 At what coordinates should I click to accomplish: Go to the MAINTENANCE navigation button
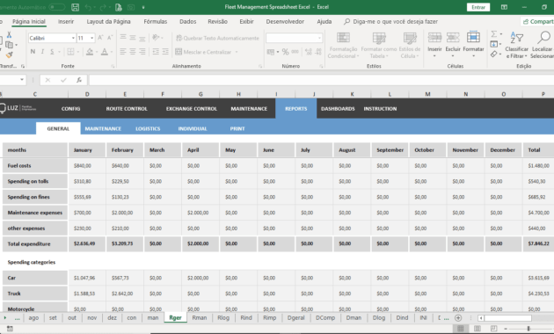click(249, 109)
